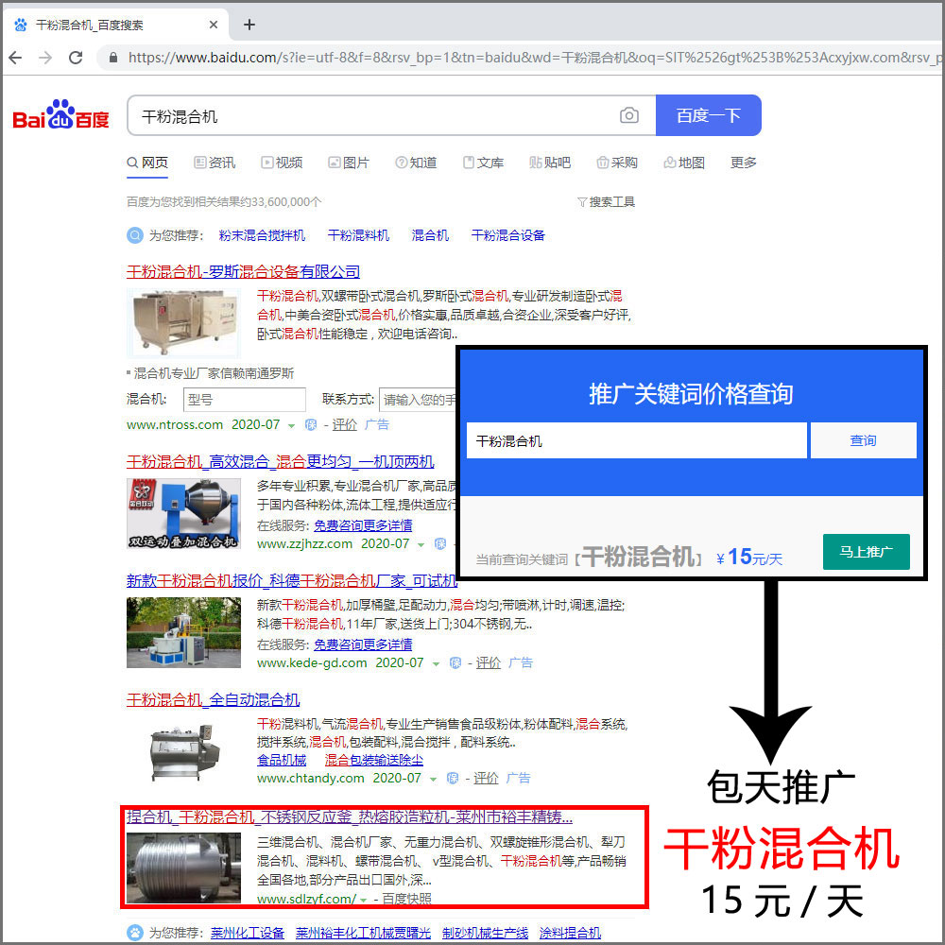Switch to the 视频 search tab
Screen dimensions: 945x945
(x=282, y=163)
